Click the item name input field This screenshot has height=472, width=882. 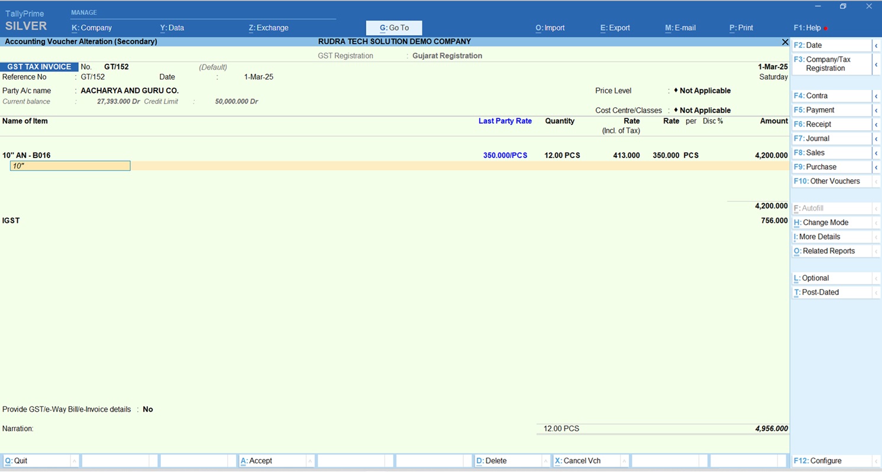(70, 166)
